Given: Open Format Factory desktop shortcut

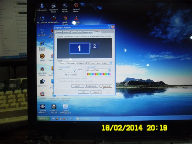Looking at the screenshot, I should pos(65,8).
